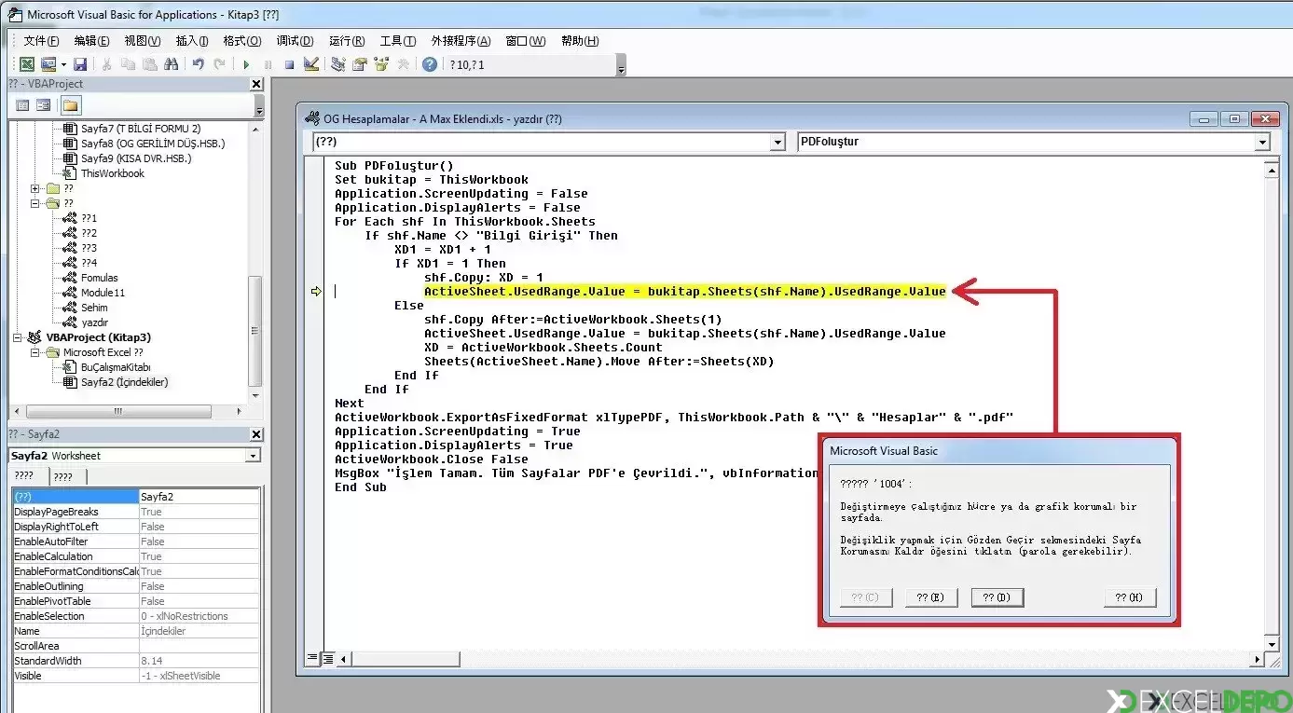Viewport: 1293px width, 713px height.
Task: Open Project Explorer from the toolbar icon
Action: [338, 64]
